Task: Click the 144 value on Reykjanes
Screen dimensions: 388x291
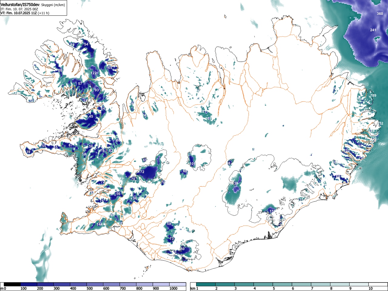Action: pyautogui.click(x=99, y=224)
